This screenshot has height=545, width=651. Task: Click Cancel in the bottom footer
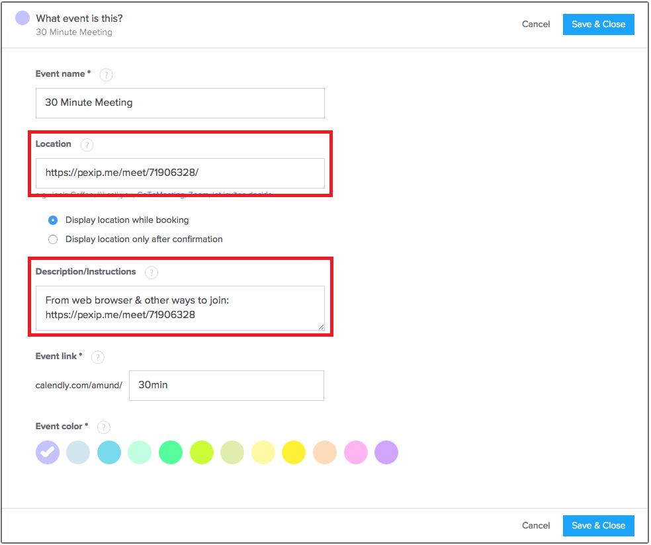536,526
